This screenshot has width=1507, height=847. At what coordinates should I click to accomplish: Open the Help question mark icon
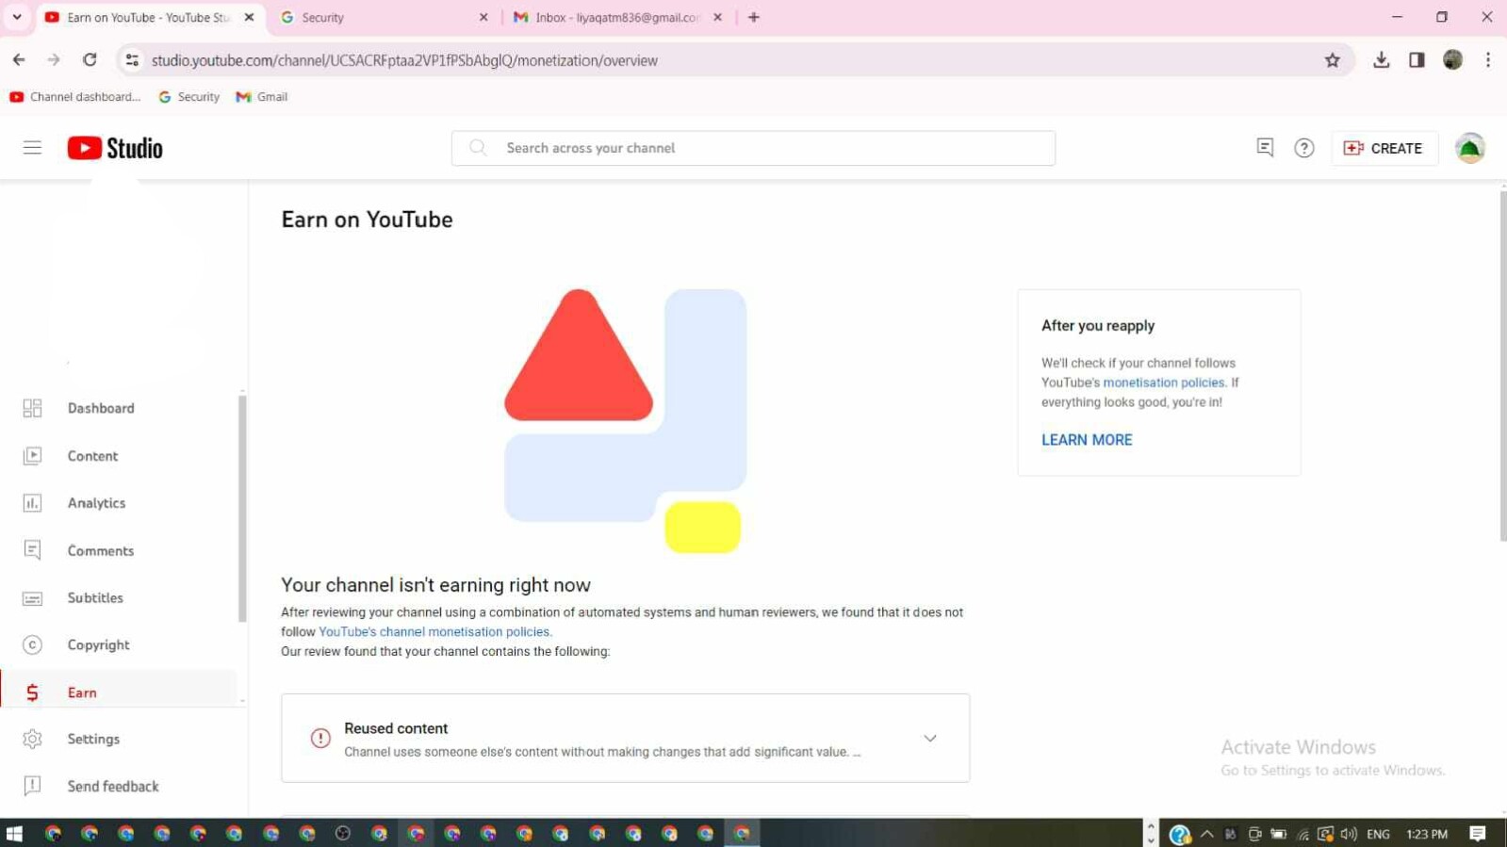coord(1303,148)
